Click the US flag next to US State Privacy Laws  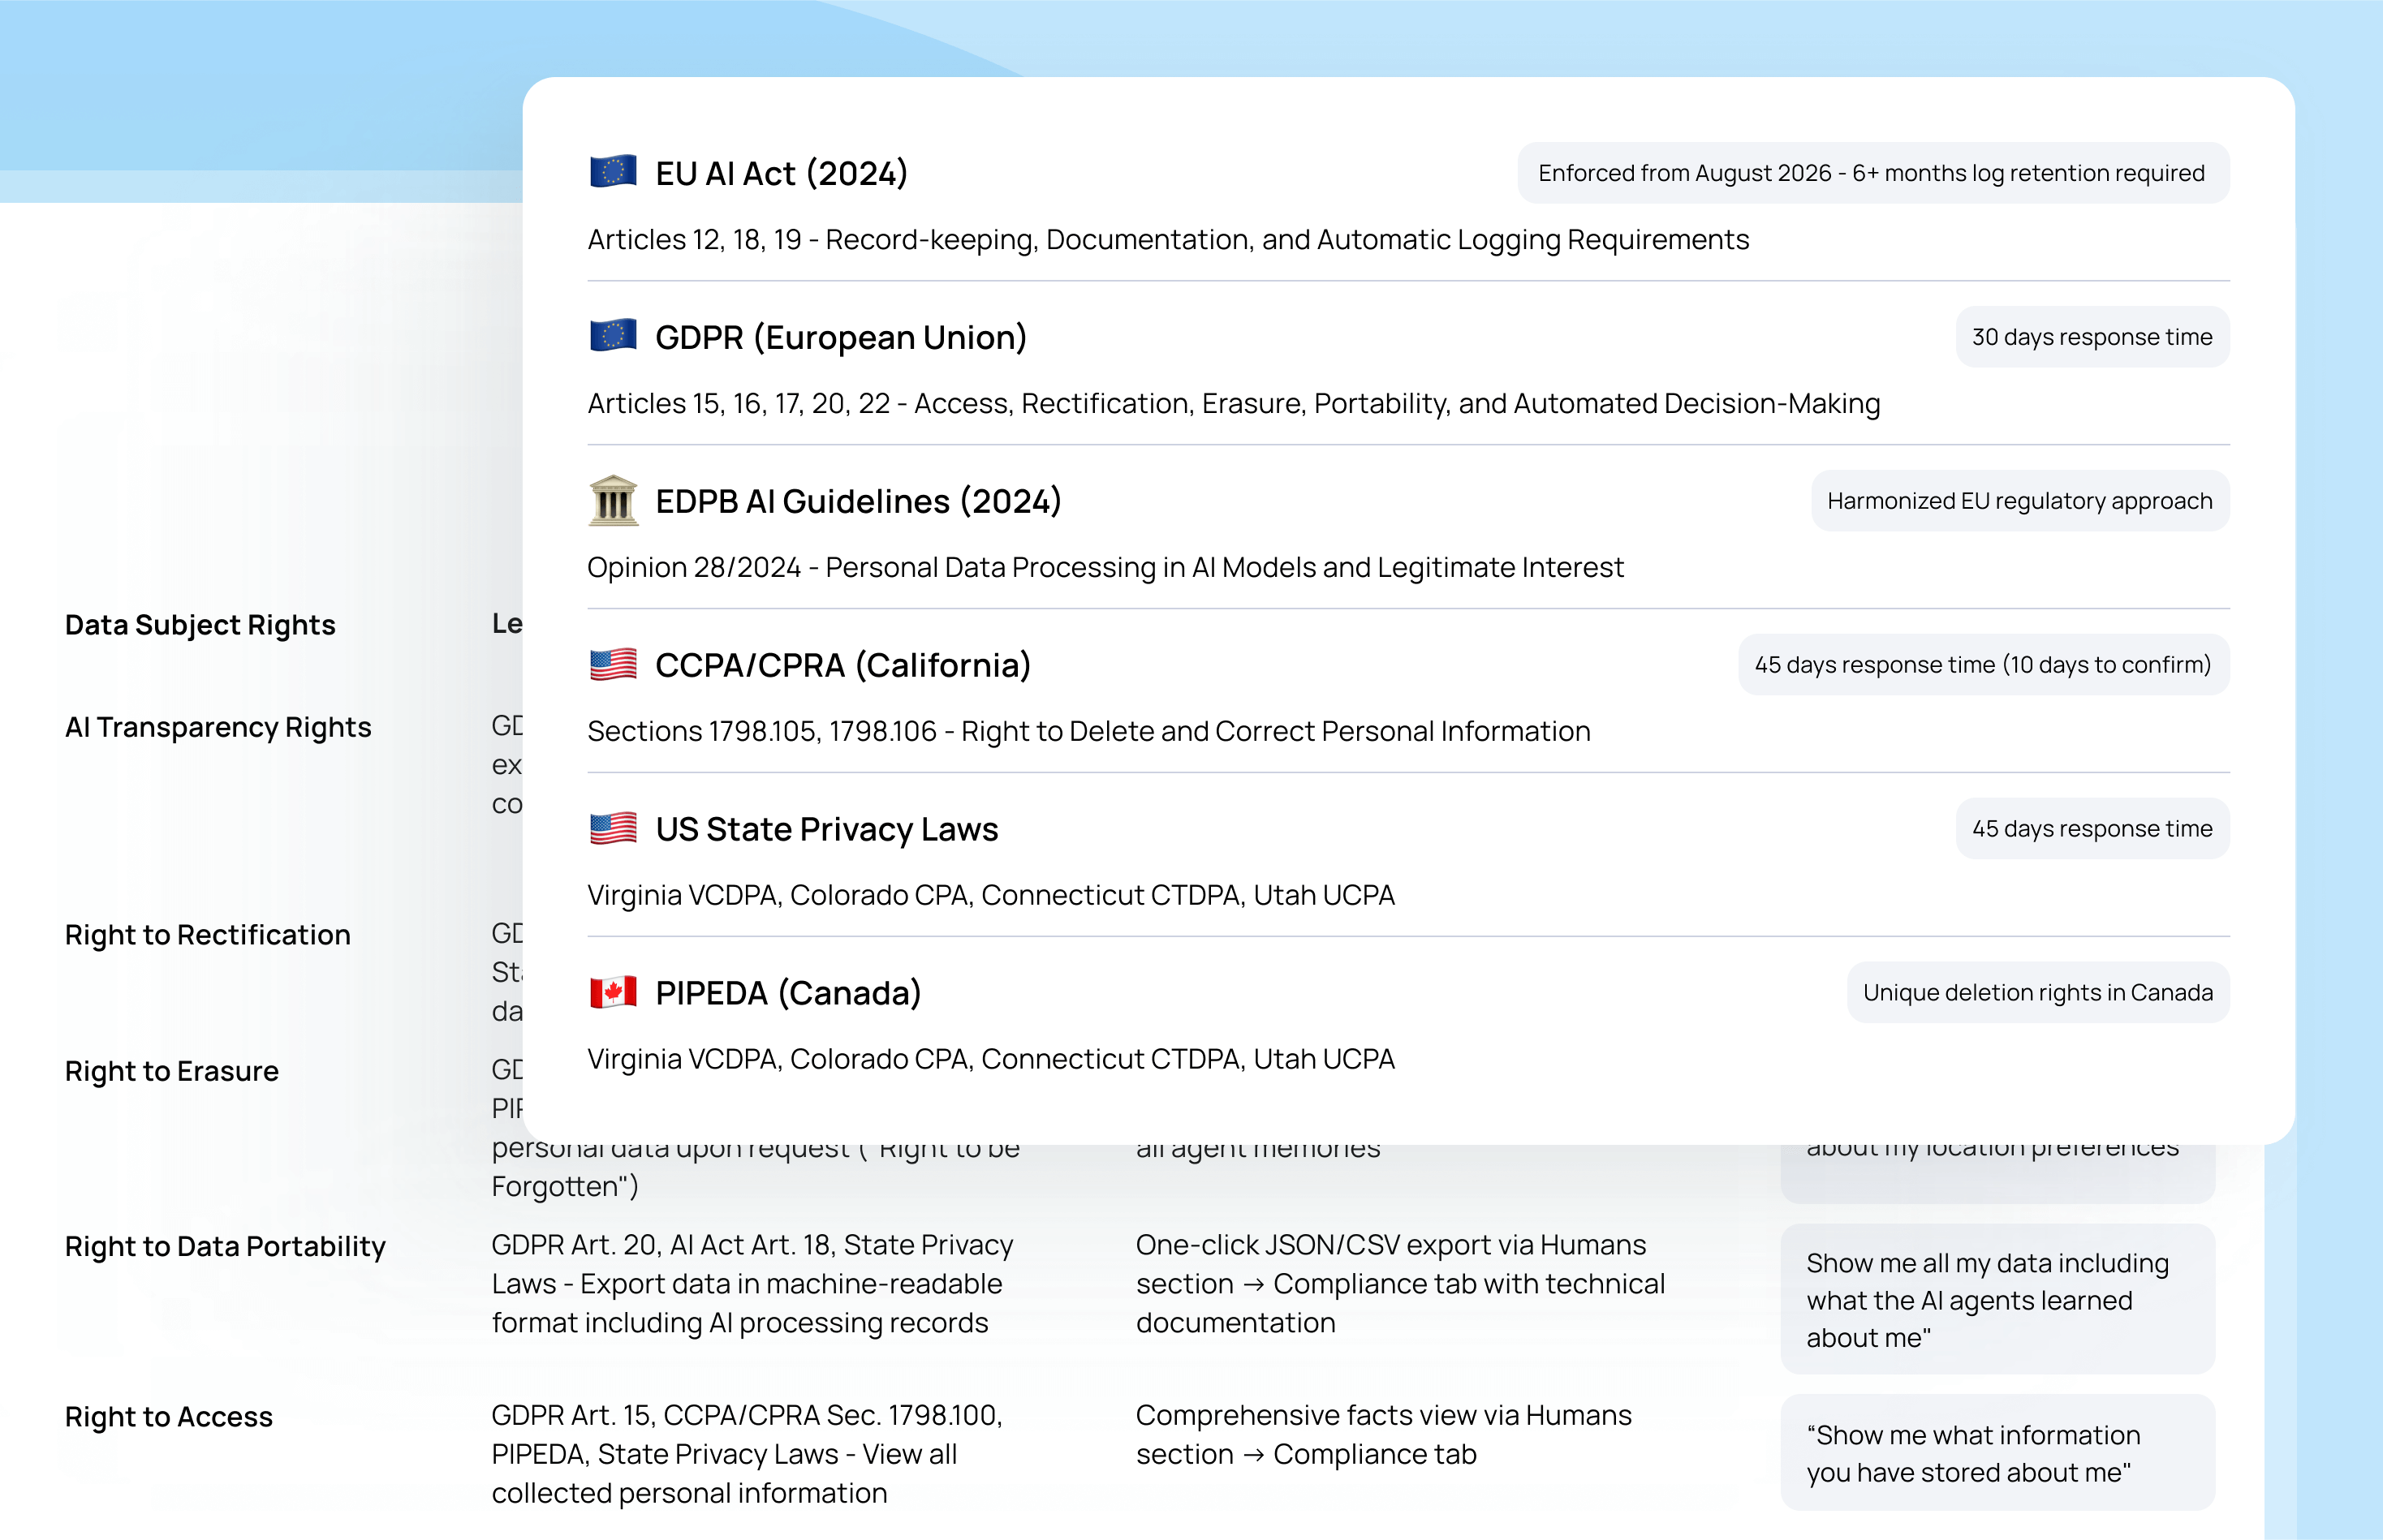tap(614, 828)
